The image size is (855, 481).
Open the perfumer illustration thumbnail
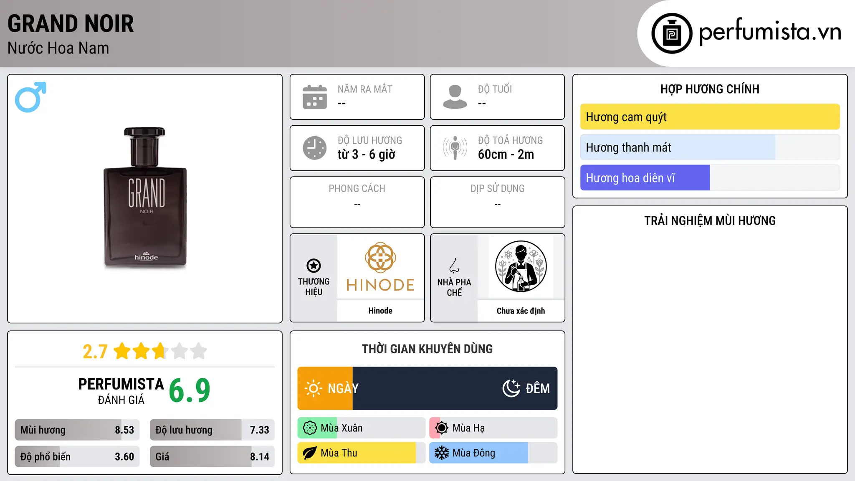tap(521, 266)
